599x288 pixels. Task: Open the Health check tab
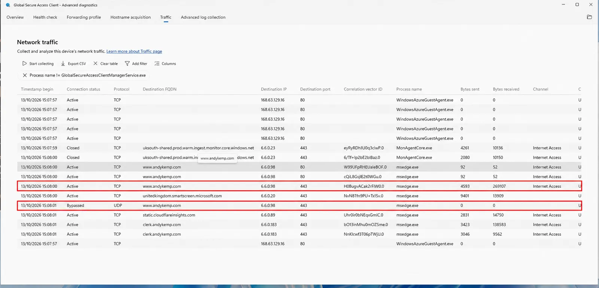45,17
